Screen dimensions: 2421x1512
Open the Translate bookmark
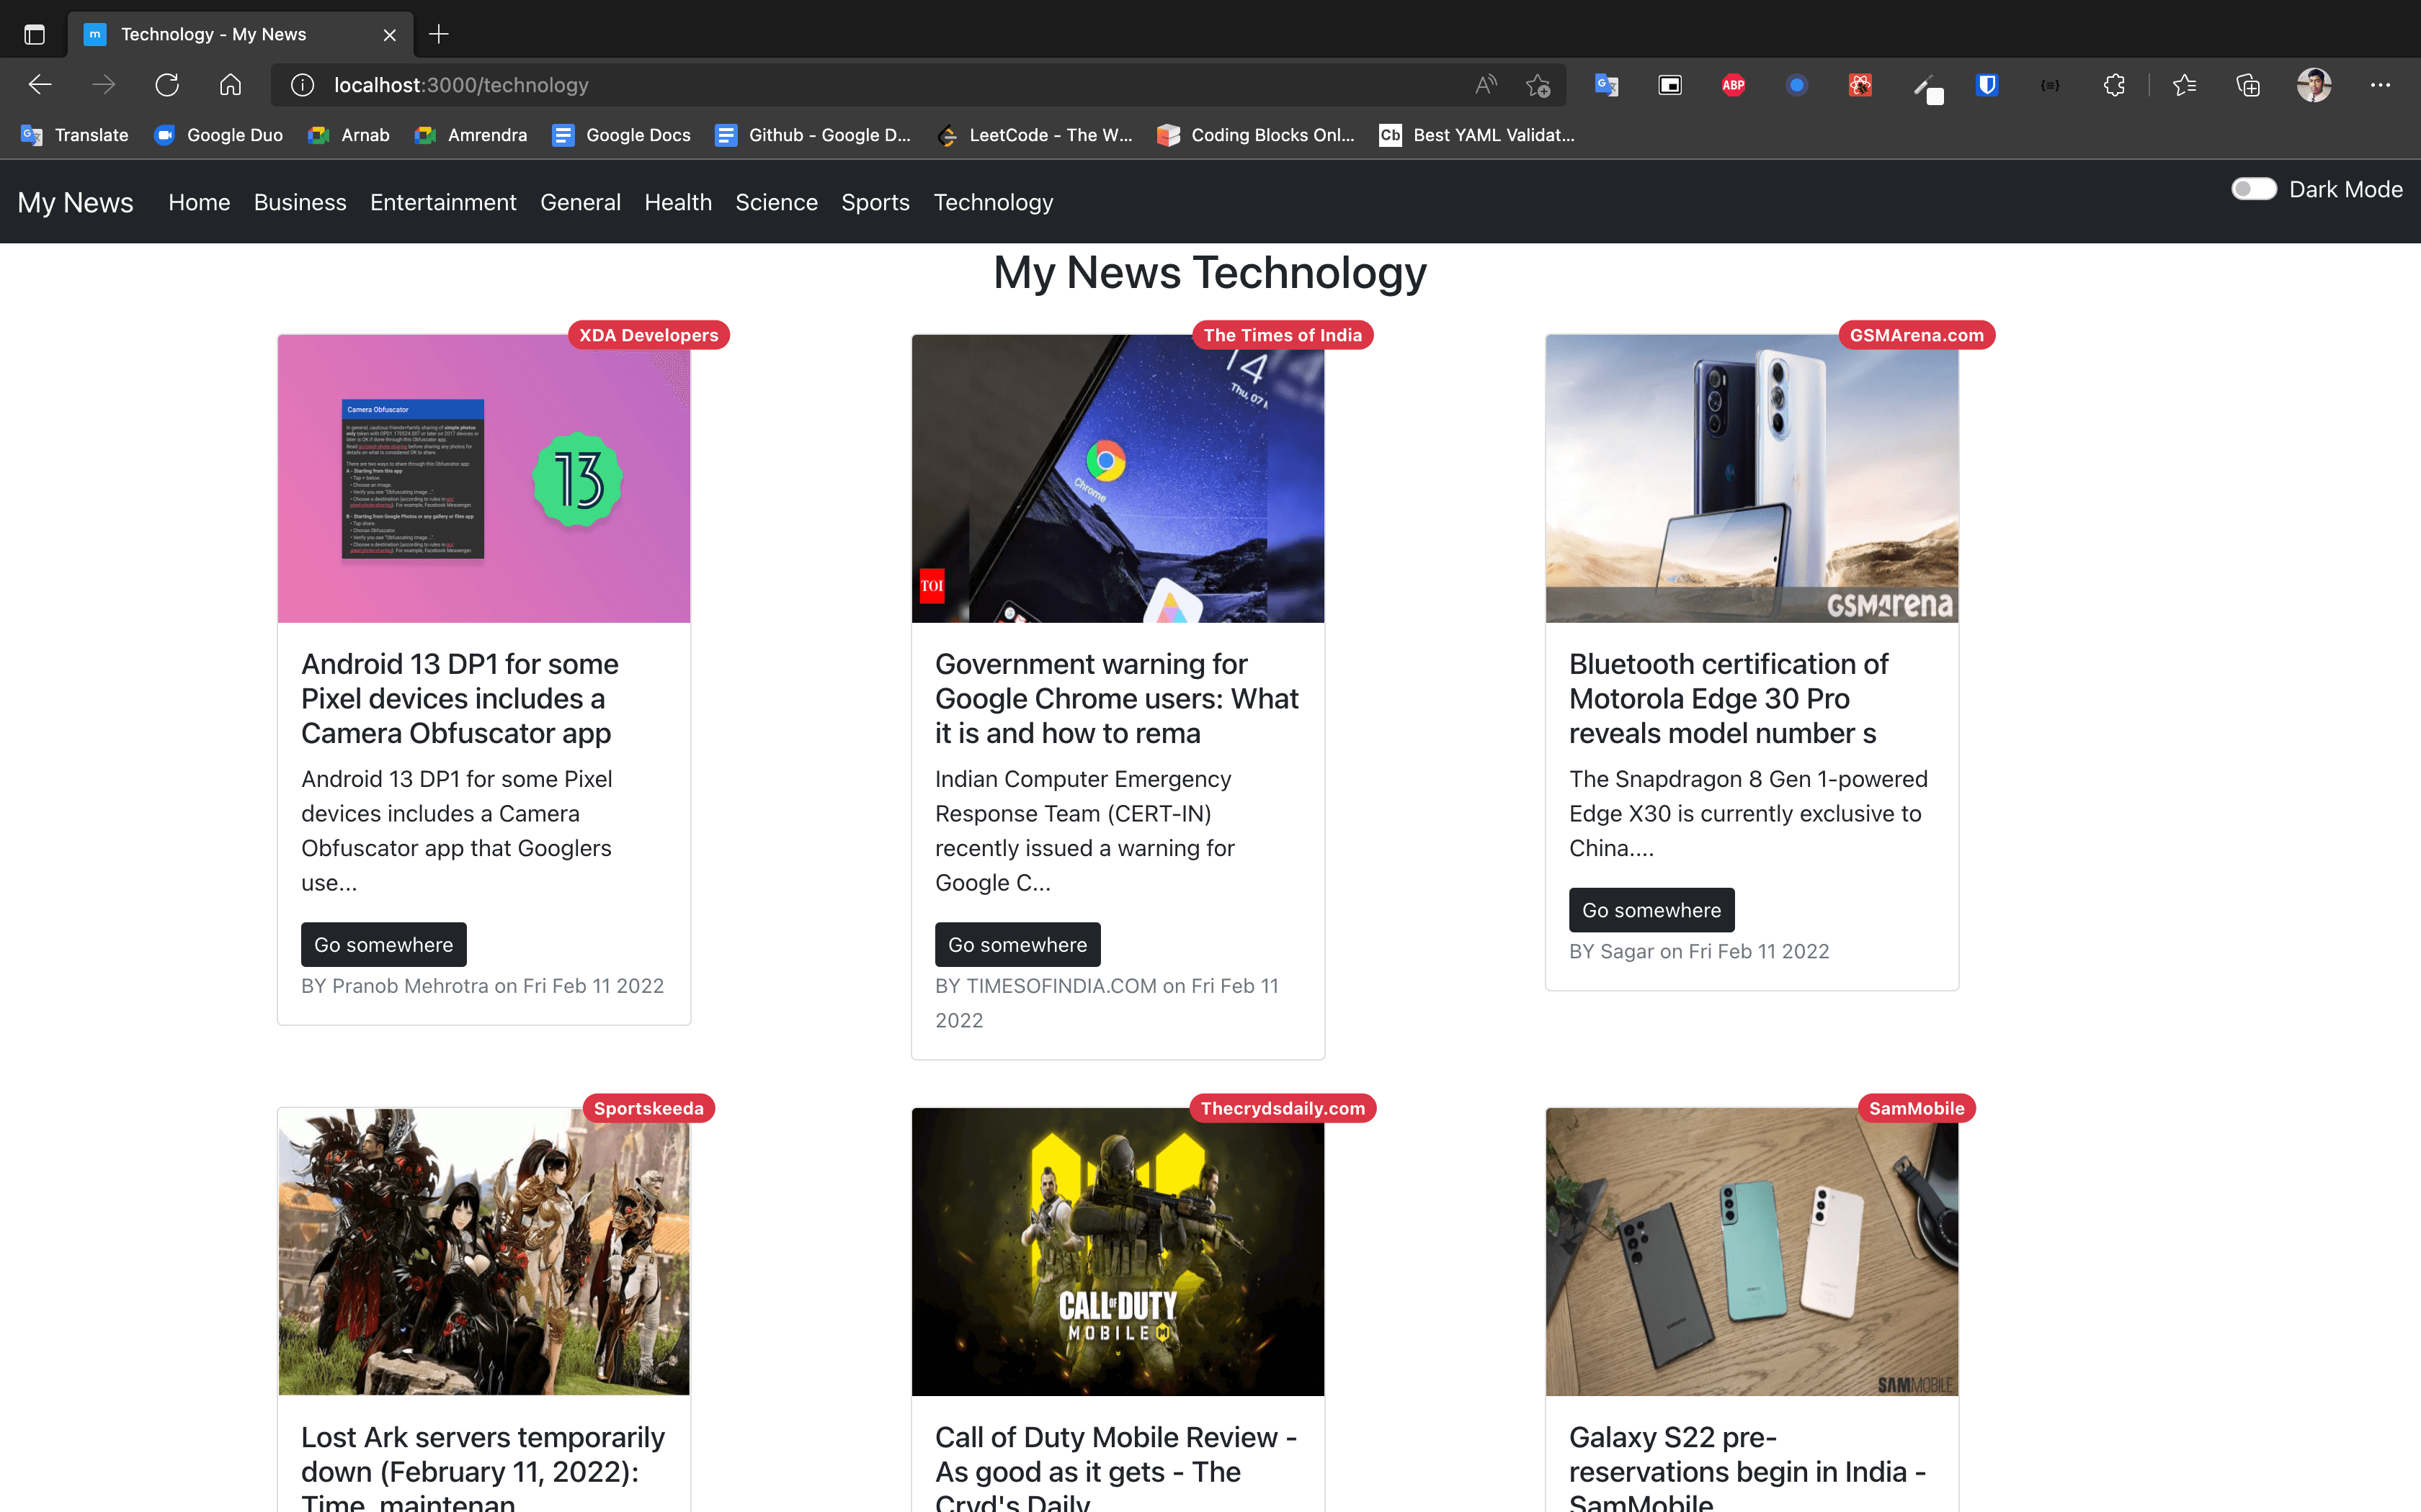point(75,135)
